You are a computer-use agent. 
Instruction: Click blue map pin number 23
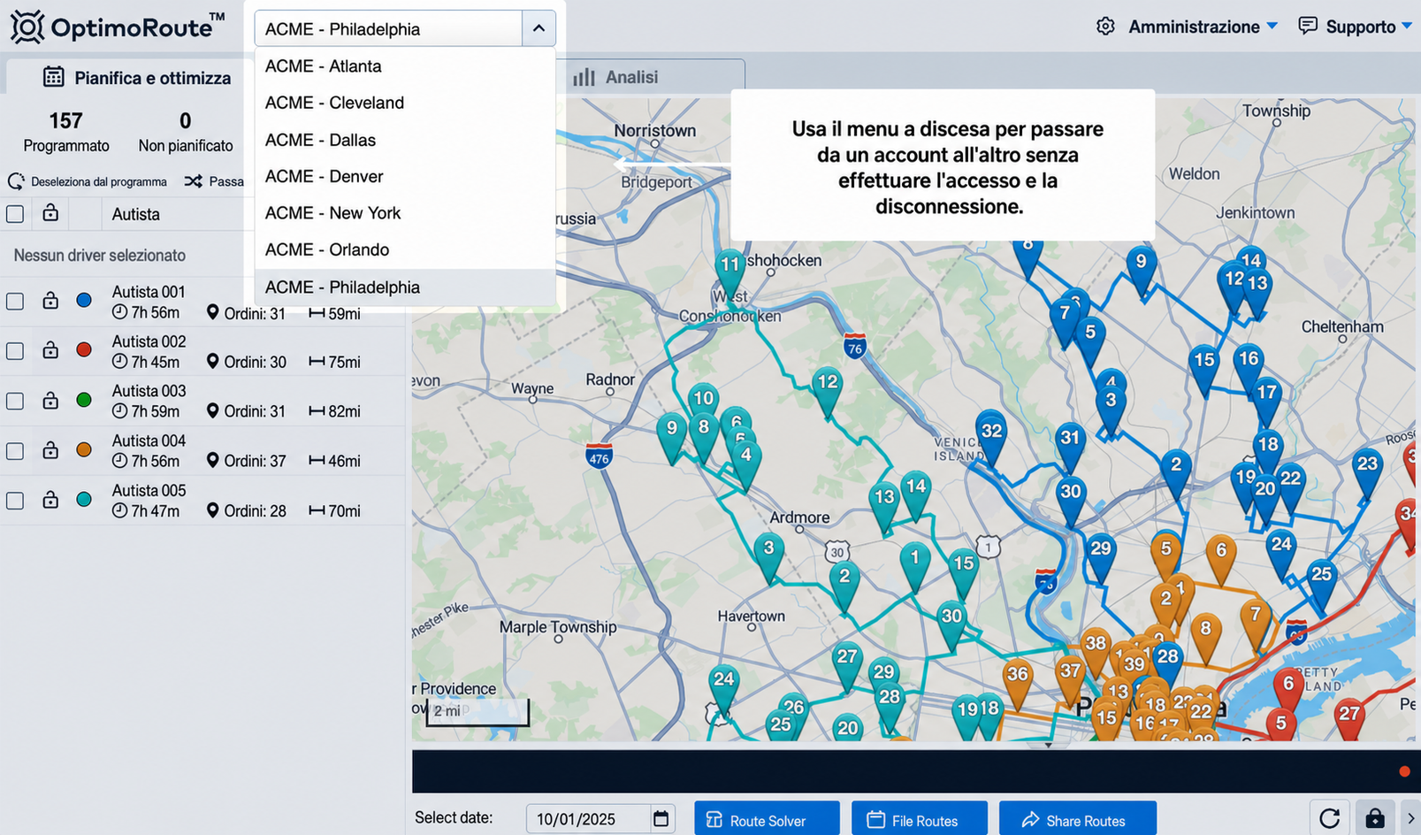point(1367,473)
